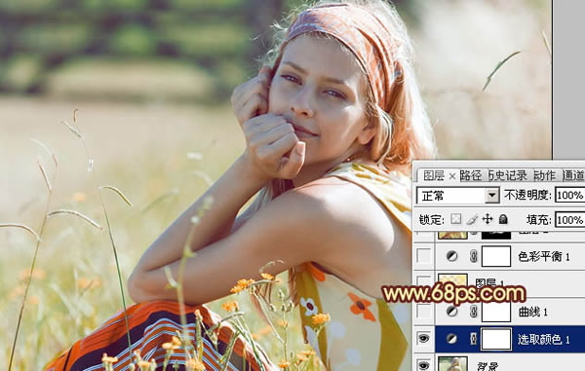Toggle visibility of the 曲线 1 layer
Image resolution: width=585 pixels, height=371 pixels.
coord(424,312)
